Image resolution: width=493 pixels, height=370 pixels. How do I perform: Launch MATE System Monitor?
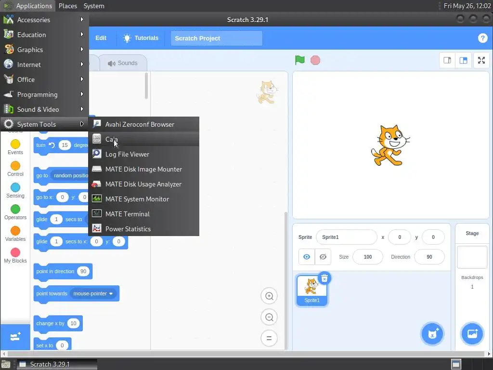tap(143, 199)
